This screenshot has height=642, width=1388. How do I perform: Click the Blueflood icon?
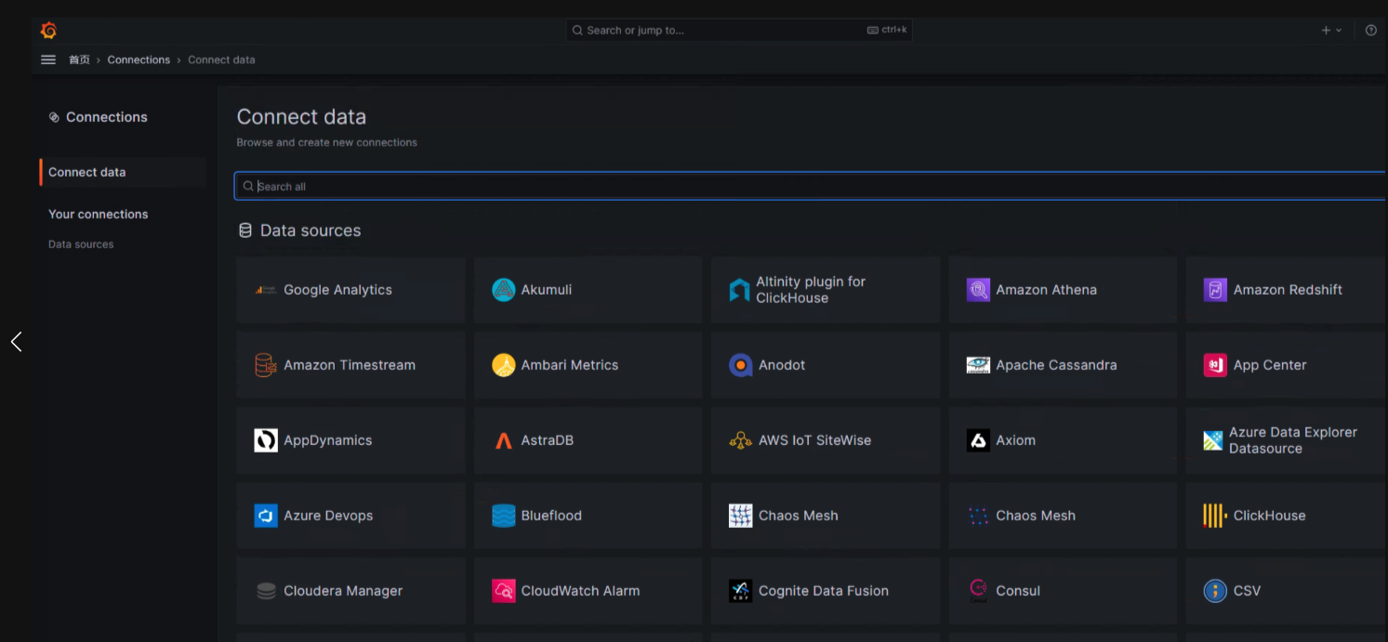point(504,516)
